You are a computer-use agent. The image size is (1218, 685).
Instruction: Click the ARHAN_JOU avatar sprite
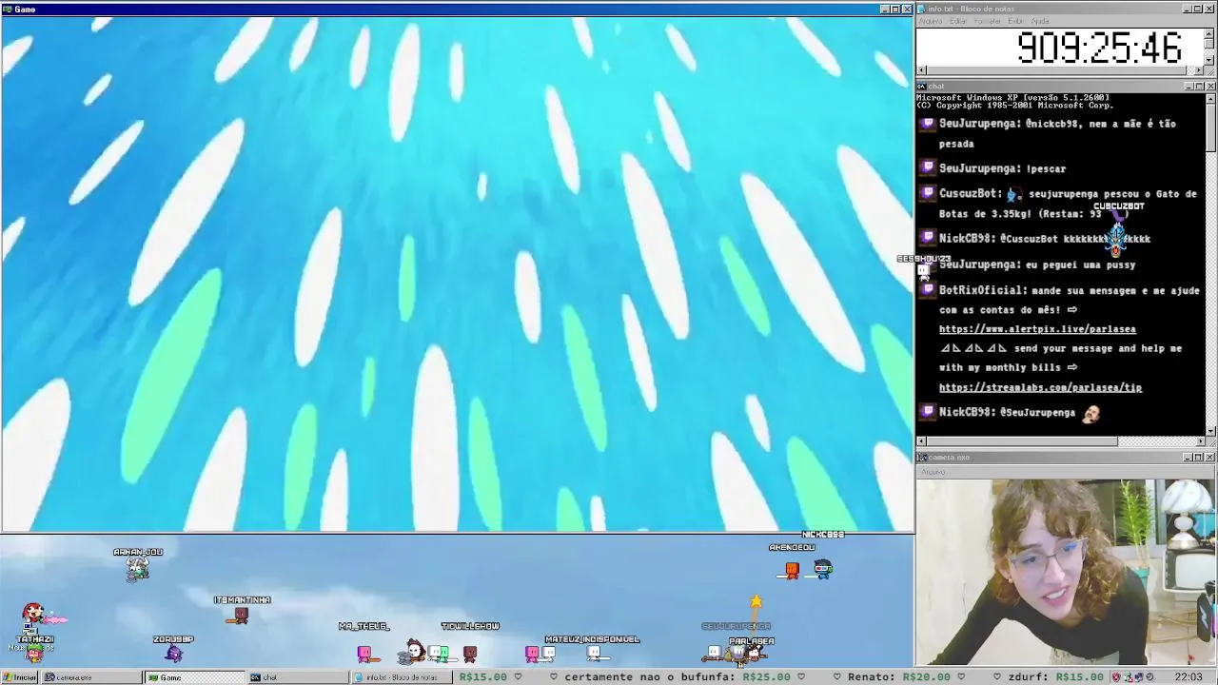pyautogui.click(x=138, y=569)
